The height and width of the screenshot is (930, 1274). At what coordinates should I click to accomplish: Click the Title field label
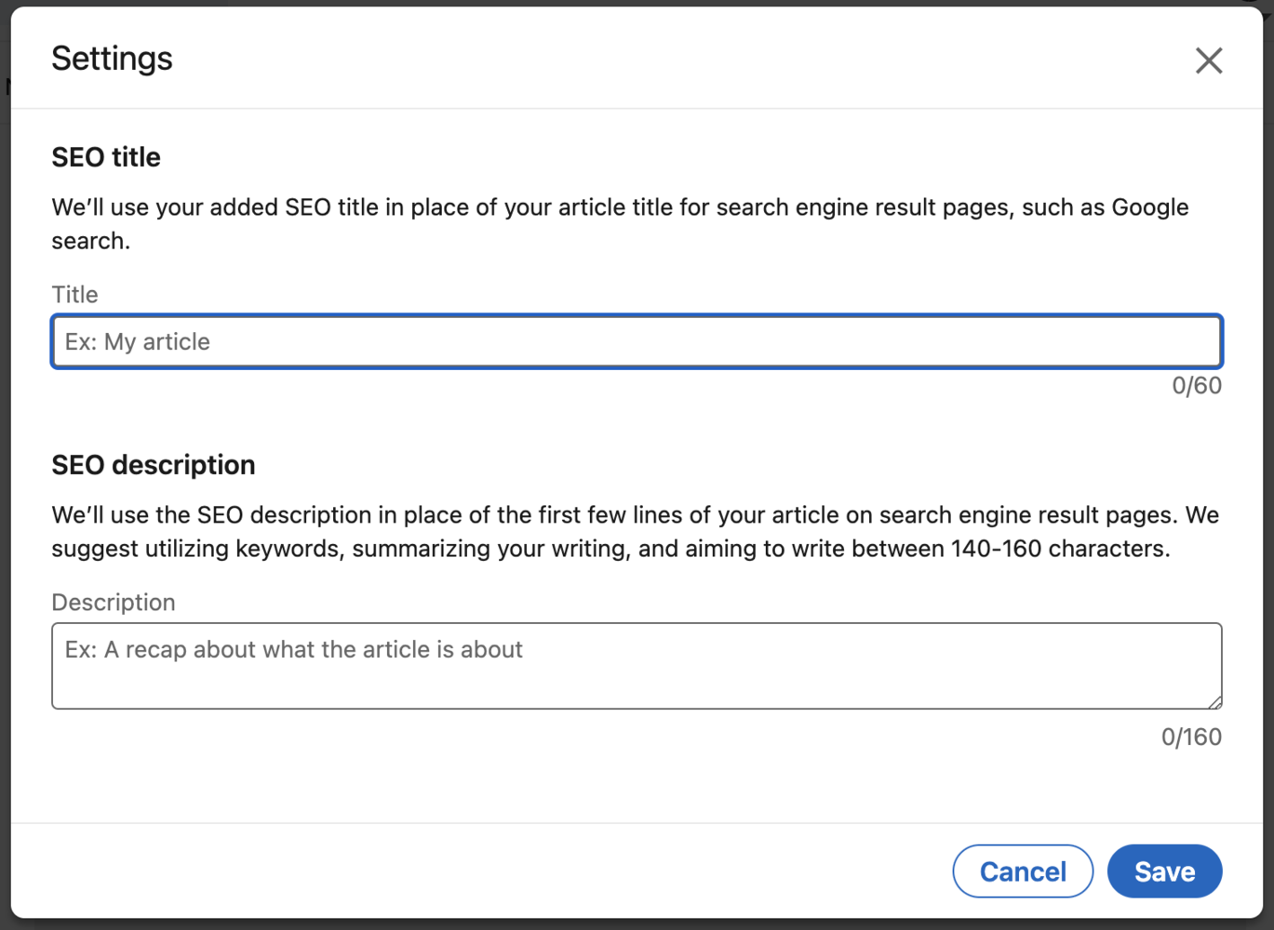click(x=74, y=294)
